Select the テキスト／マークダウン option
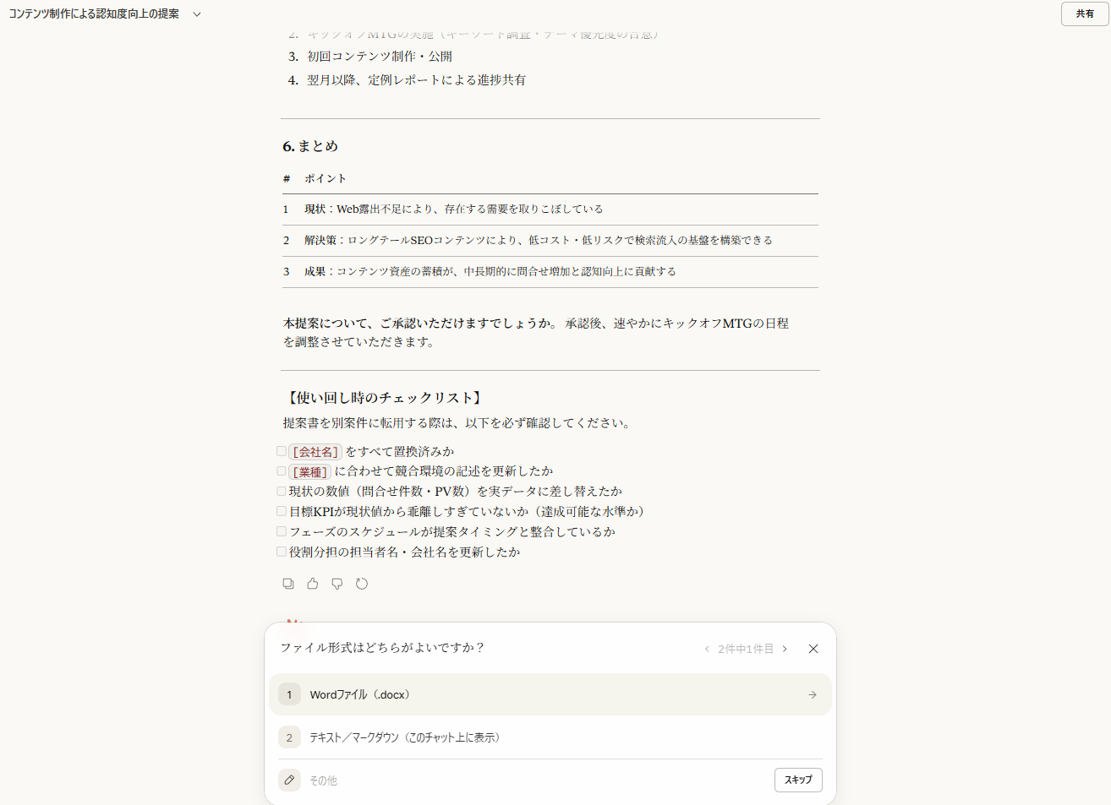Viewport: 1111px width, 805px height. coord(507,737)
